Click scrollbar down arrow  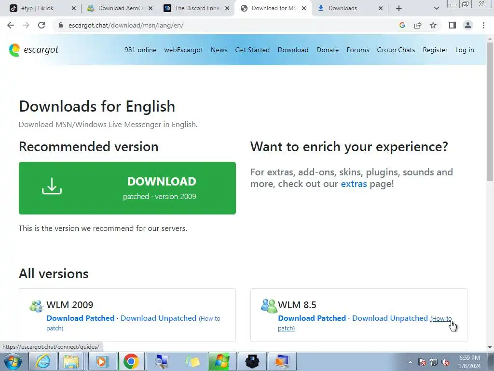(x=490, y=347)
